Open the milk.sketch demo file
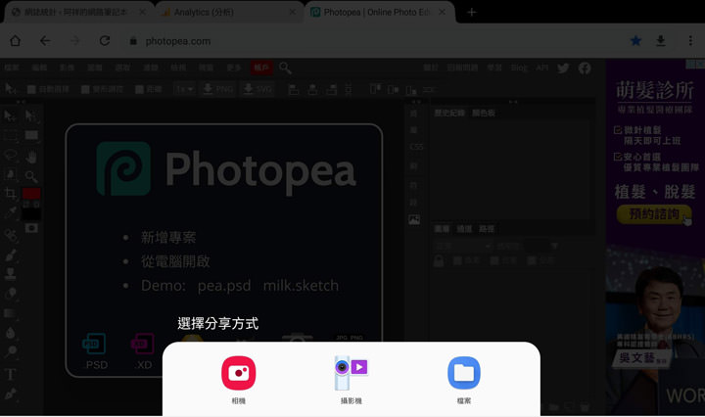 [301, 285]
